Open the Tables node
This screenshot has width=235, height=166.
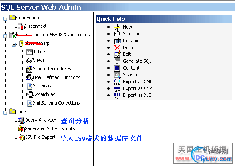tap(40, 52)
